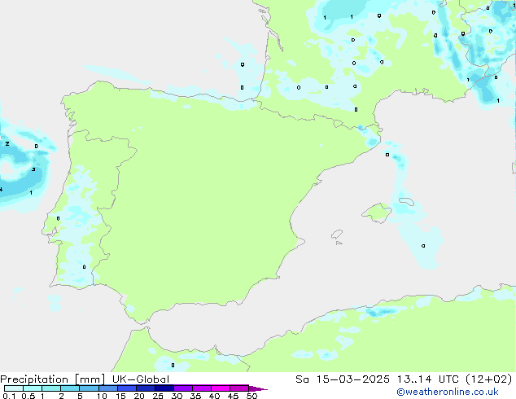Pick the 15 to 20 mm legend swatch

click(127, 388)
